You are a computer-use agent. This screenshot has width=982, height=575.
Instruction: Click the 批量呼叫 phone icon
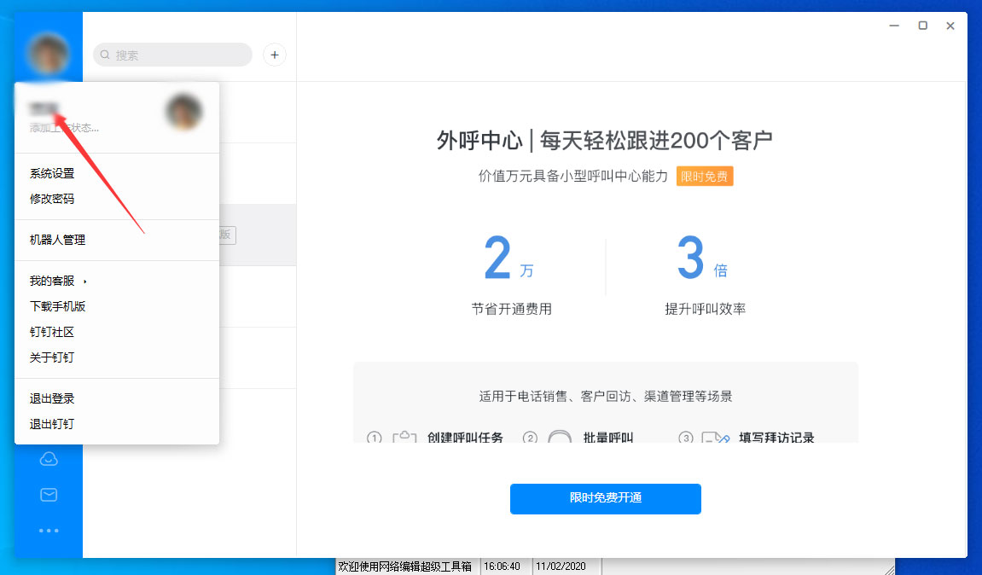[559, 437]
